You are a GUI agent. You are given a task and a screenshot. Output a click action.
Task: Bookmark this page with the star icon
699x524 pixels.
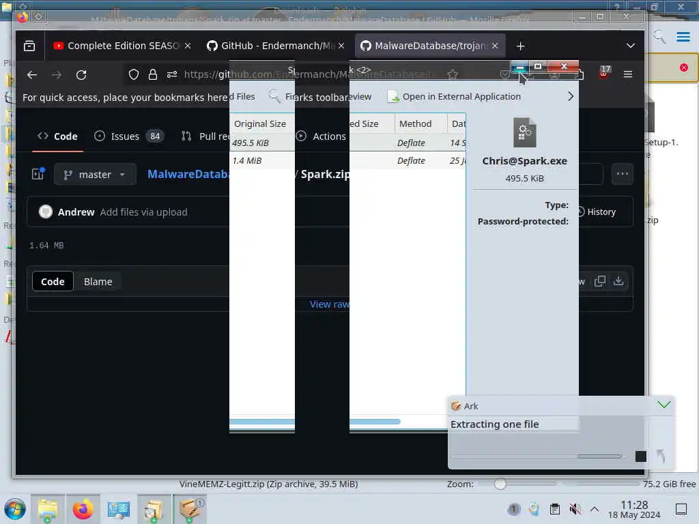pyautogui.click(x=453, y=74)
